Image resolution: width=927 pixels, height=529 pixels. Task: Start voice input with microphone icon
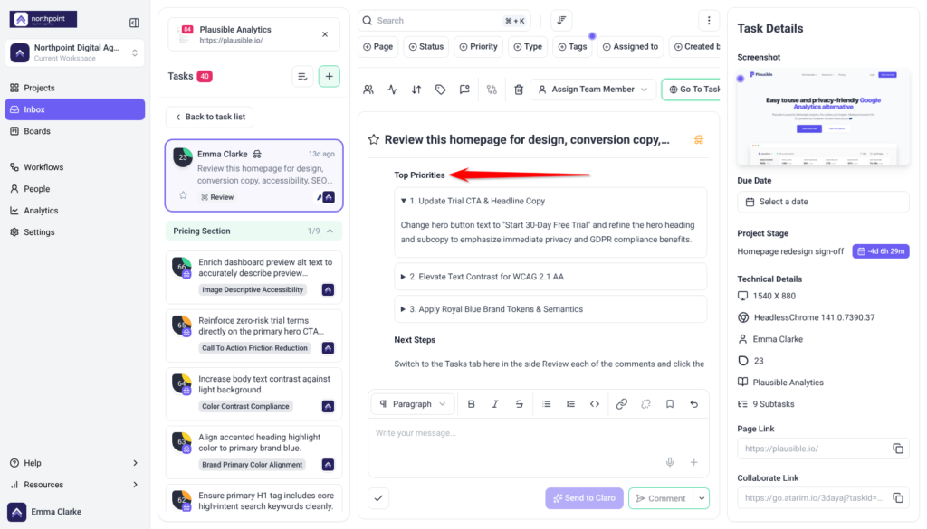coord(670,462)
